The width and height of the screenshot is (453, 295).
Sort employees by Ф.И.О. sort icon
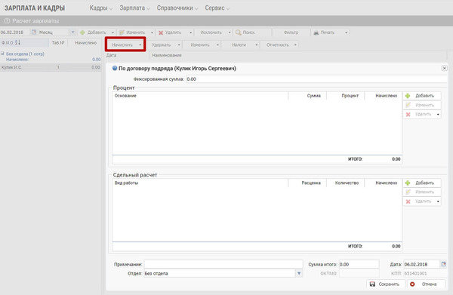click(x=17, y=42)
